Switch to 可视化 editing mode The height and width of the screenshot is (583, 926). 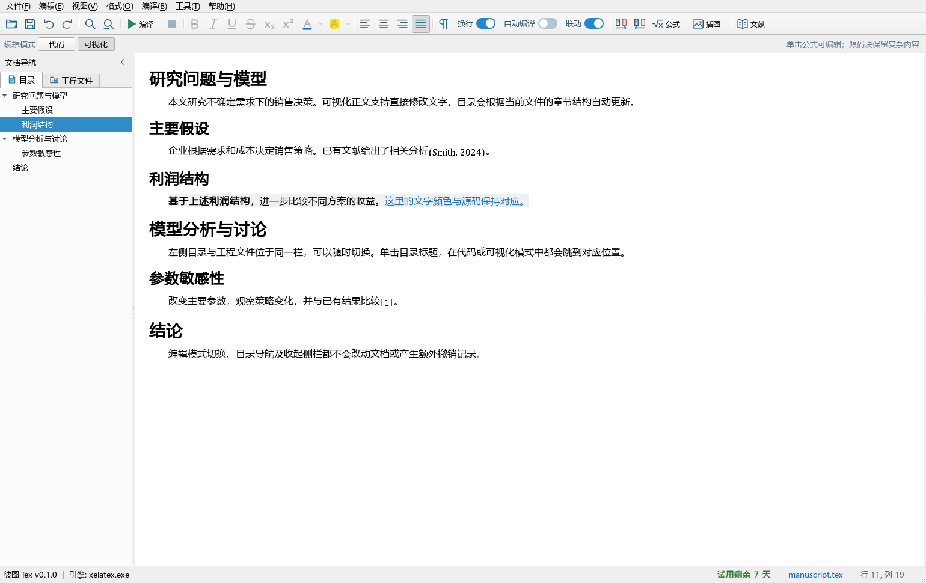(x=96, y=44)
